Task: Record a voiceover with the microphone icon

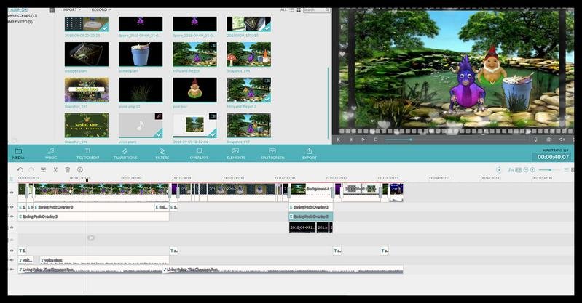Action: [x=535, y=140]
